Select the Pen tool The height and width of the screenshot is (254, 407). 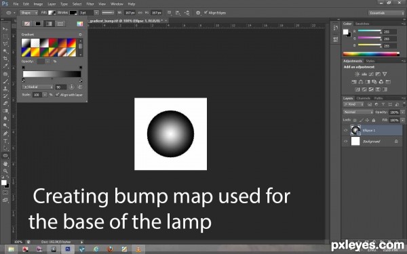(x=5, y=133)
